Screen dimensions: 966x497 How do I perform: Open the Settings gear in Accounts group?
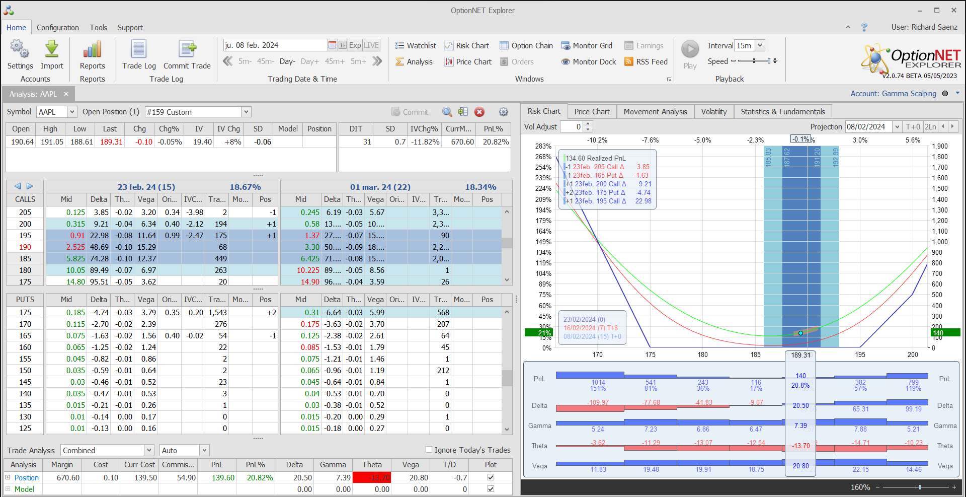point(20,54)
